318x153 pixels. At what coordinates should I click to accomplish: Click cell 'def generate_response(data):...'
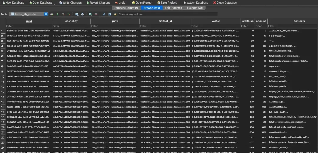(x=293, y=56)
